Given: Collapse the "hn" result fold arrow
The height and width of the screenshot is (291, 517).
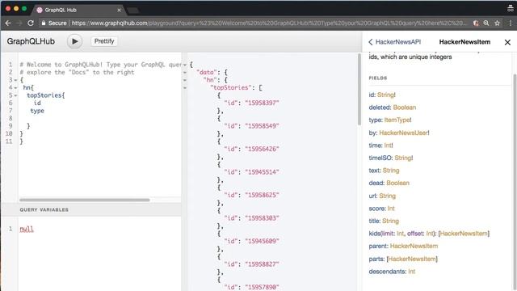Looking at the screenshot, I should [x=185, y=80].
